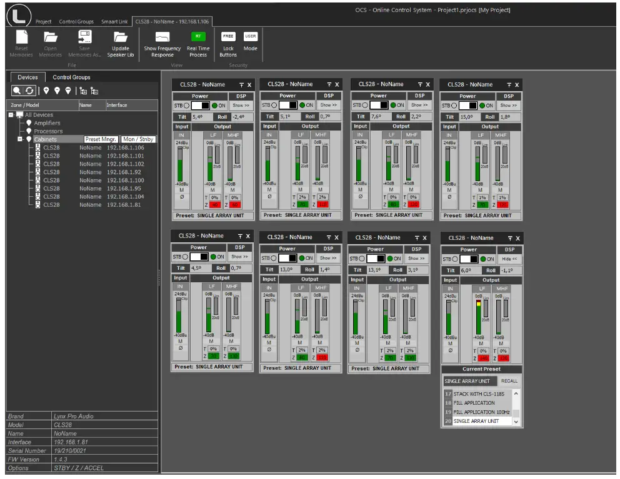Click the search magnifier in Devices panel
620x479 pixels.
pos(17,91)
